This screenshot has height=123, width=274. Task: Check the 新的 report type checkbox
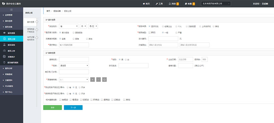point(149,32)
